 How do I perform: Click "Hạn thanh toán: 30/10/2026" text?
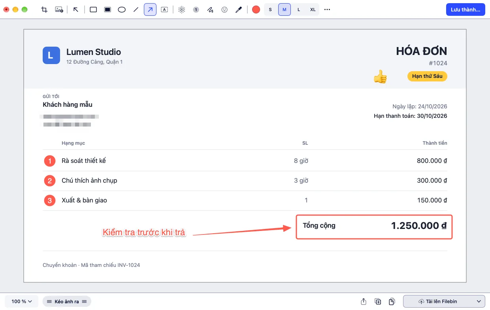pos(411,116)
